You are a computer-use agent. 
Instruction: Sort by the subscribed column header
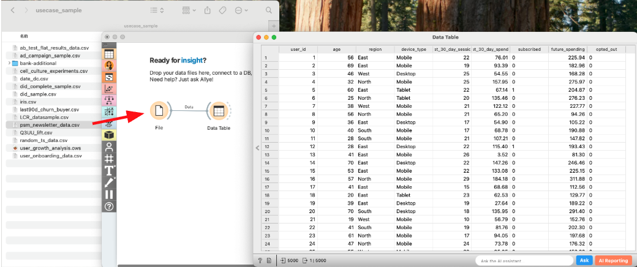click(529, 49)
